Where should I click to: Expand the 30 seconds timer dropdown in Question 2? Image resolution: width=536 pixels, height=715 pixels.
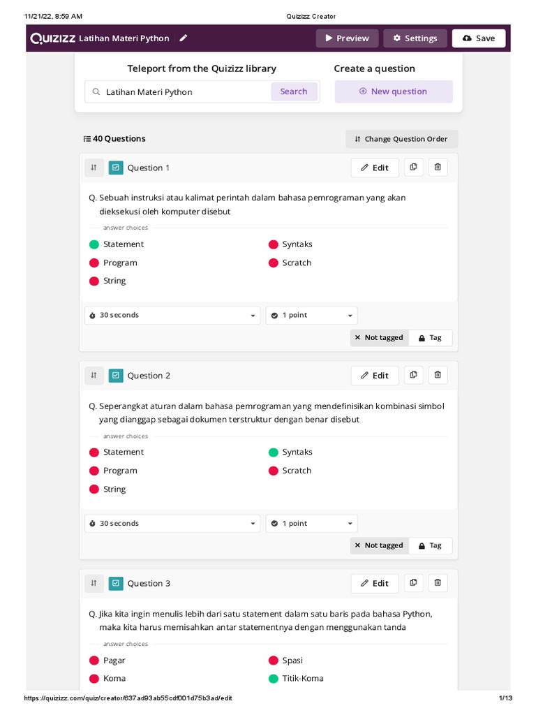172,524
